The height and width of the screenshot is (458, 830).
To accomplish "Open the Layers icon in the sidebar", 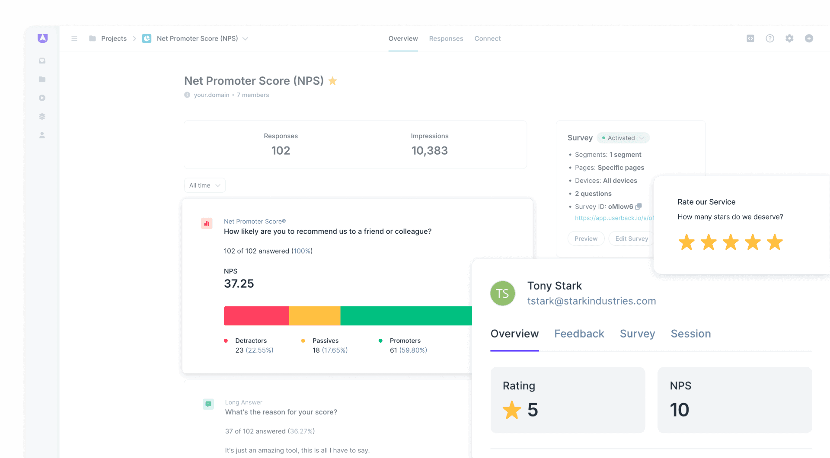I will pyautogui.click(x=42, y=116).
